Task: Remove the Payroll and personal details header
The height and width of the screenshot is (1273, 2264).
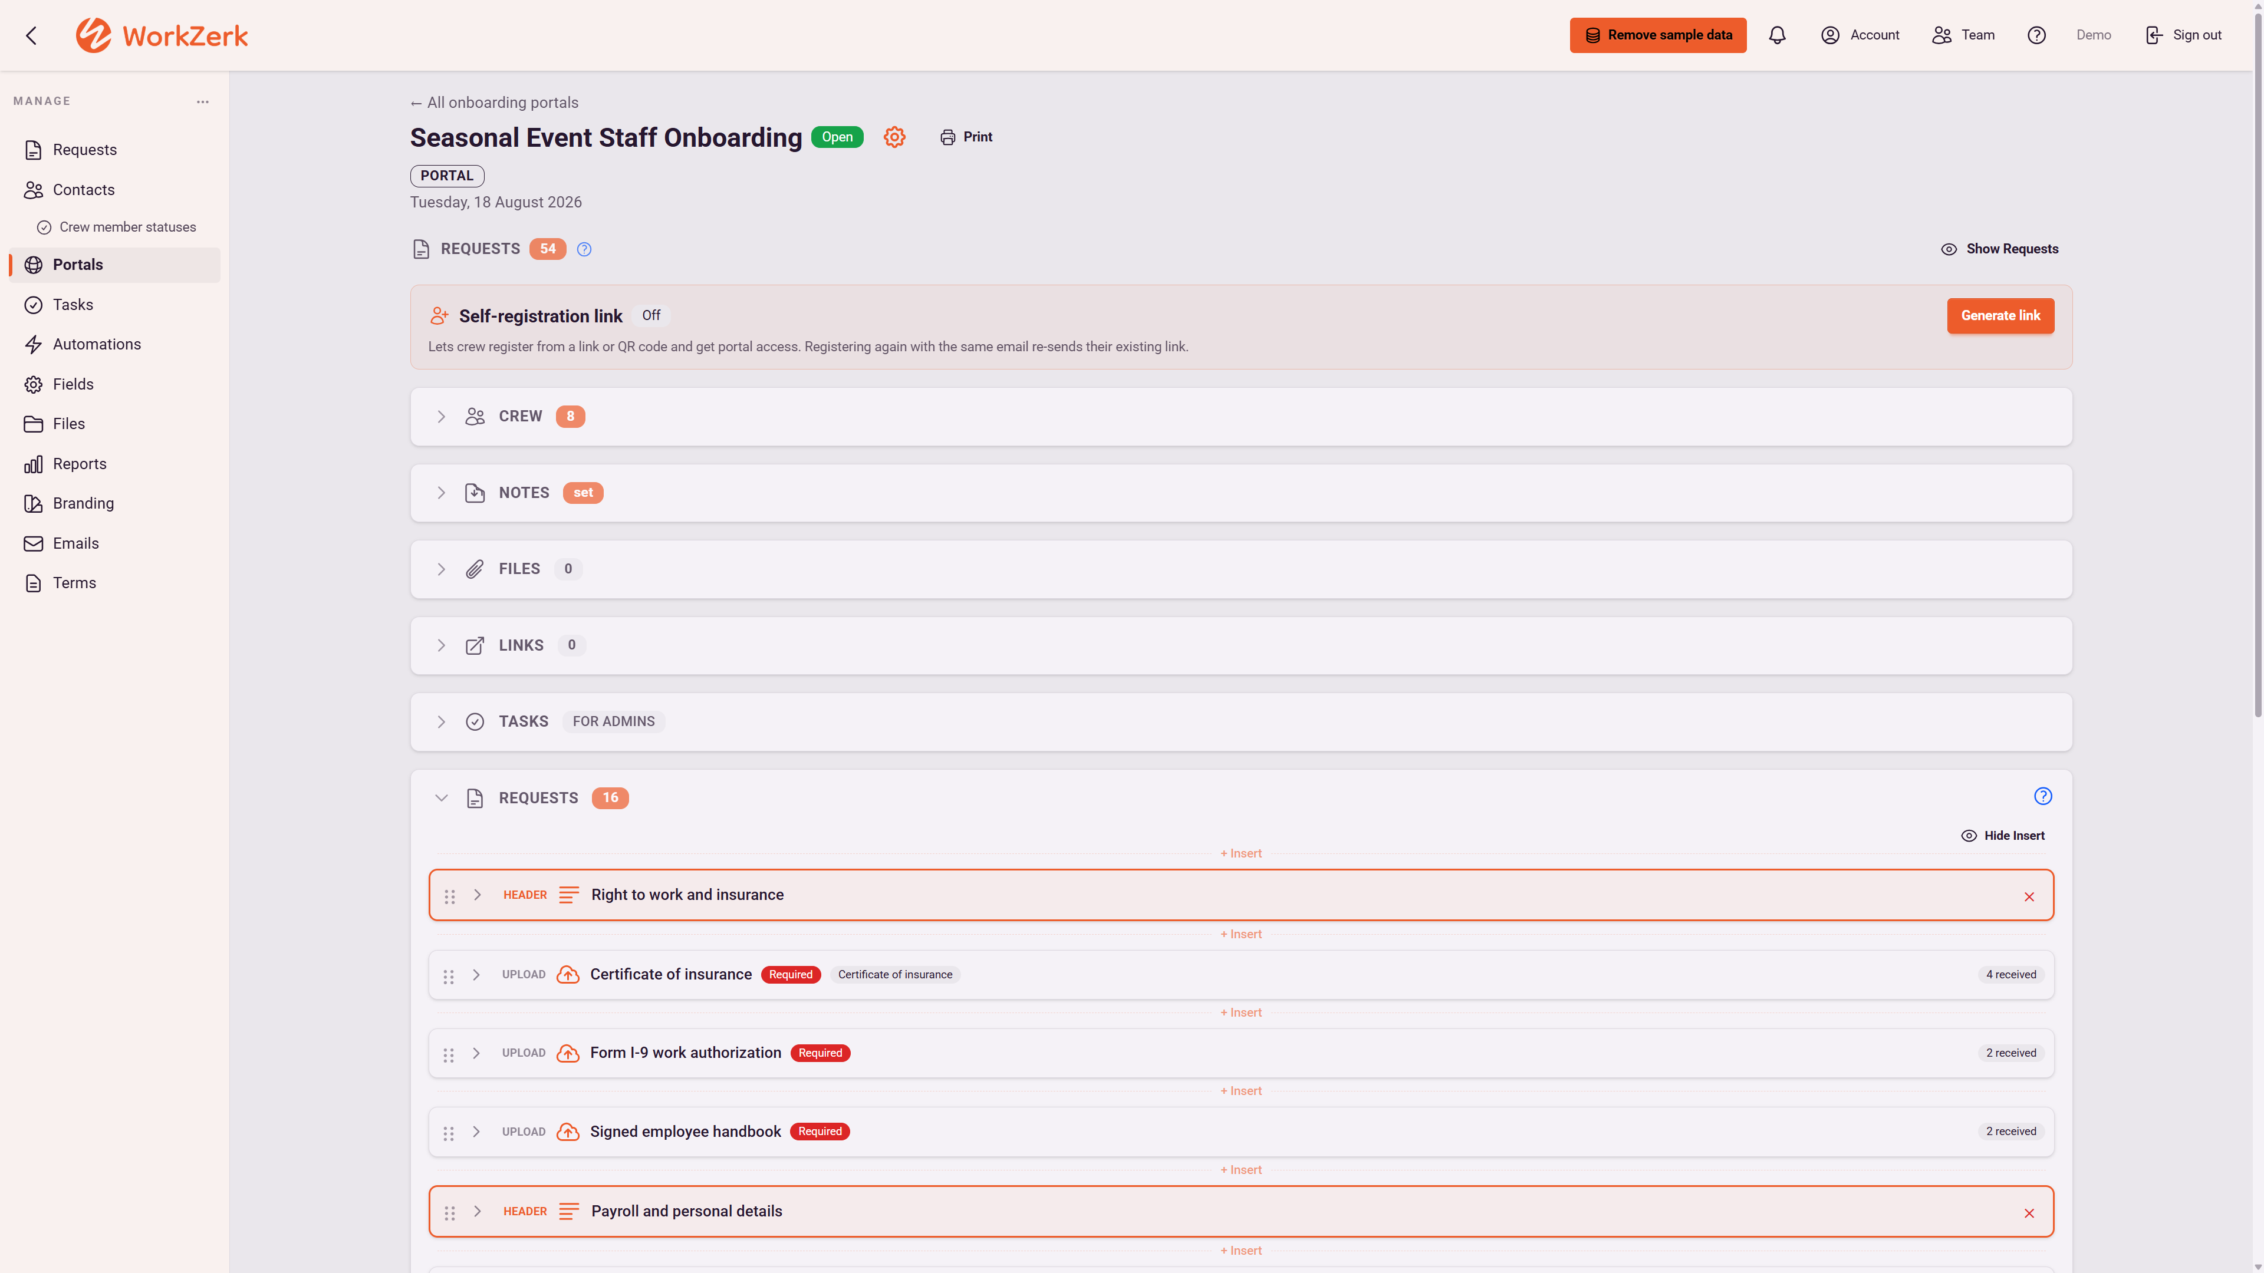Action: [x=2028, y=1212]
